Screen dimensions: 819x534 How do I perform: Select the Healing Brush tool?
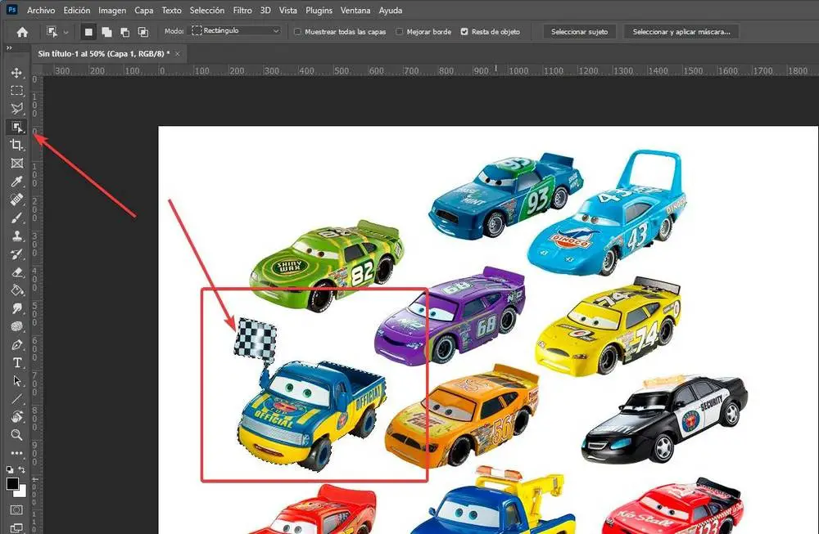[x=16, y=200]
